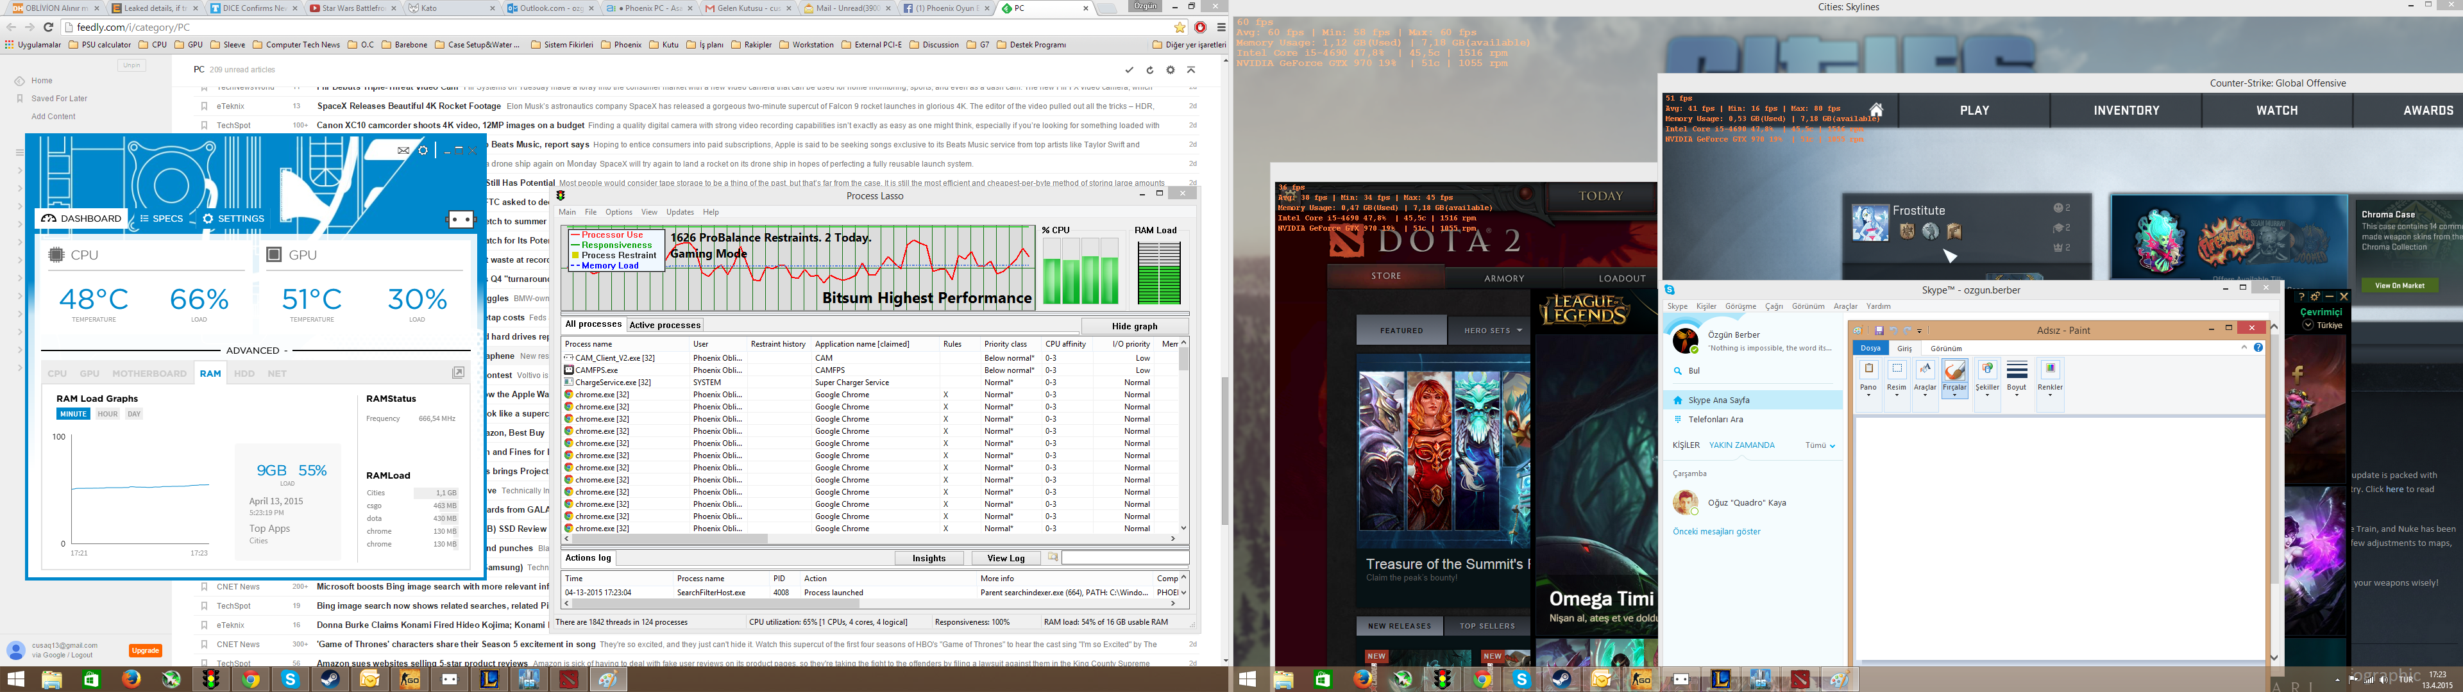
Task: Open Türkiye region chevron in League client
Action: [2308, 325]
